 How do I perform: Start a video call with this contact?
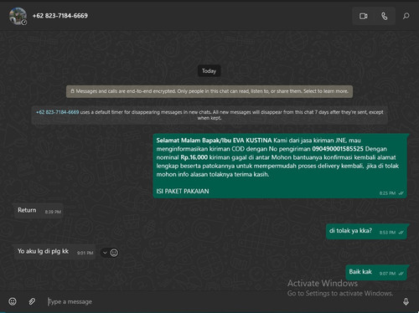tap(363, 16)
